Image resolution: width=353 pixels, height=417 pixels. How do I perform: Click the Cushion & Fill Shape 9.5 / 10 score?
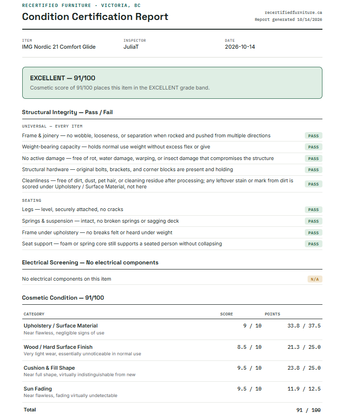[249, 368]
